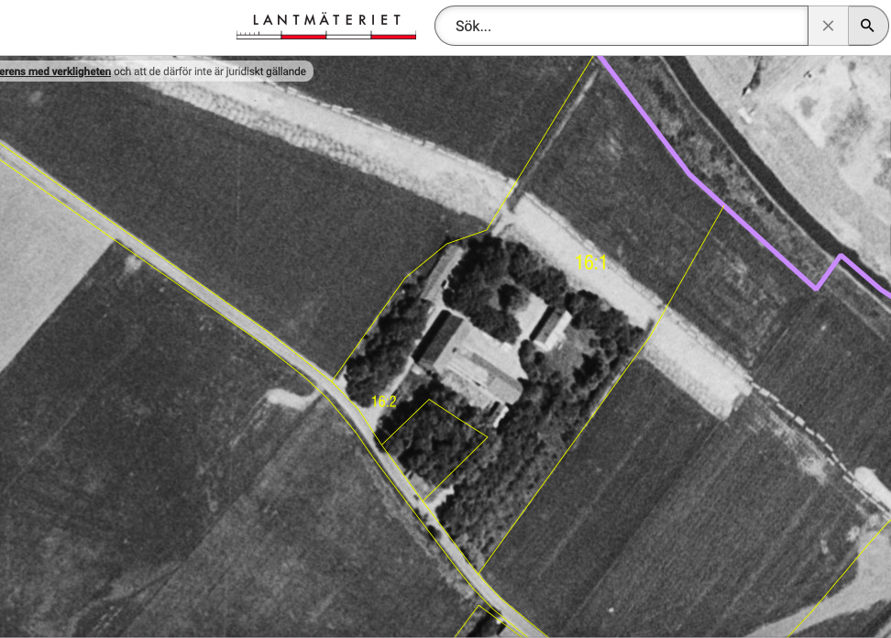This screenshot has height=638, width=891.
Task: Clear the search field with the X
Action: tap(828, 26)
